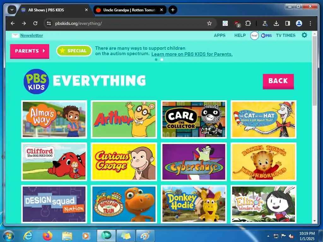Viewport: 323px width, 242px height.
Task: Open the Donkey Hodie show tile
Action: (194, 204)
